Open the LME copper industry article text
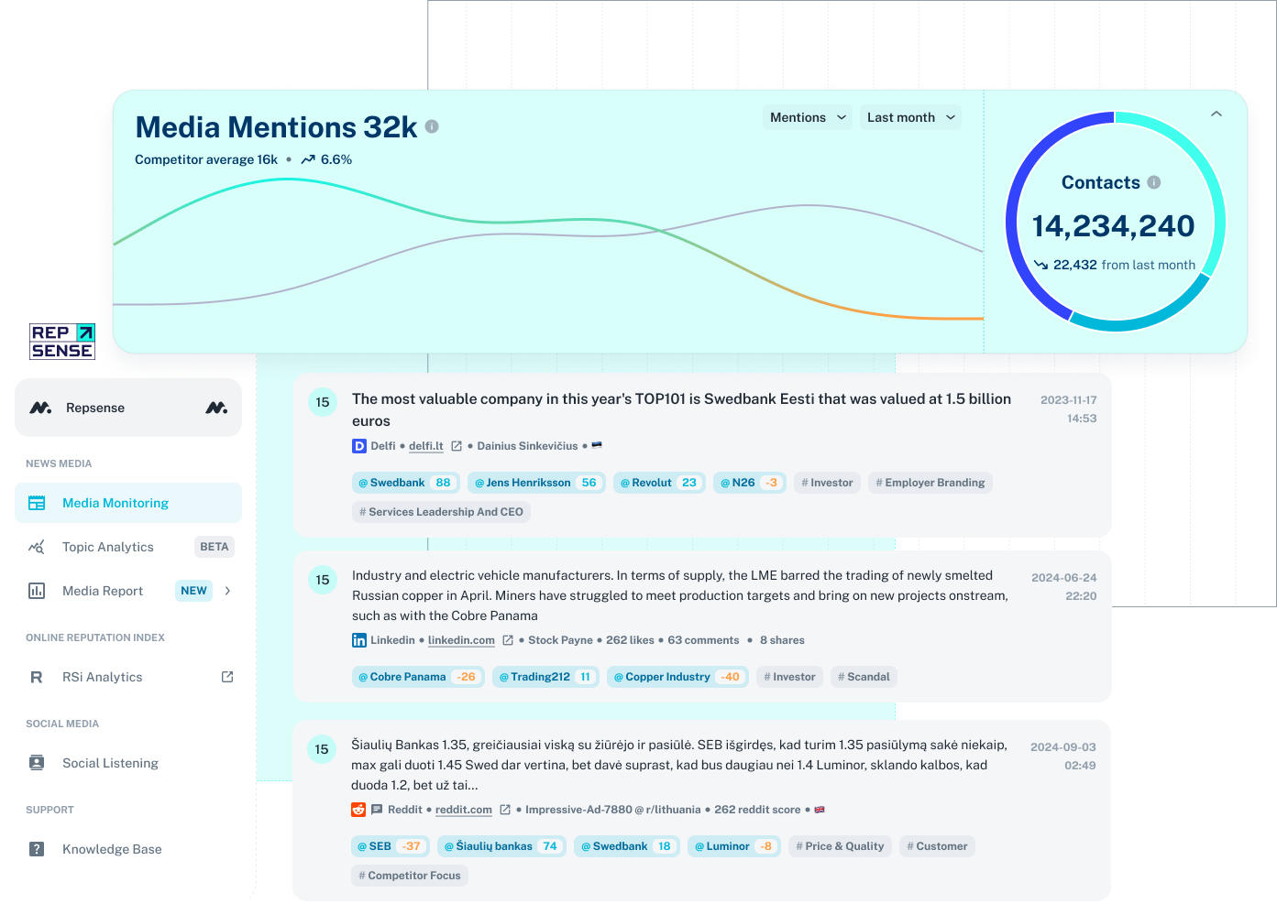 [x=679, y=595]
